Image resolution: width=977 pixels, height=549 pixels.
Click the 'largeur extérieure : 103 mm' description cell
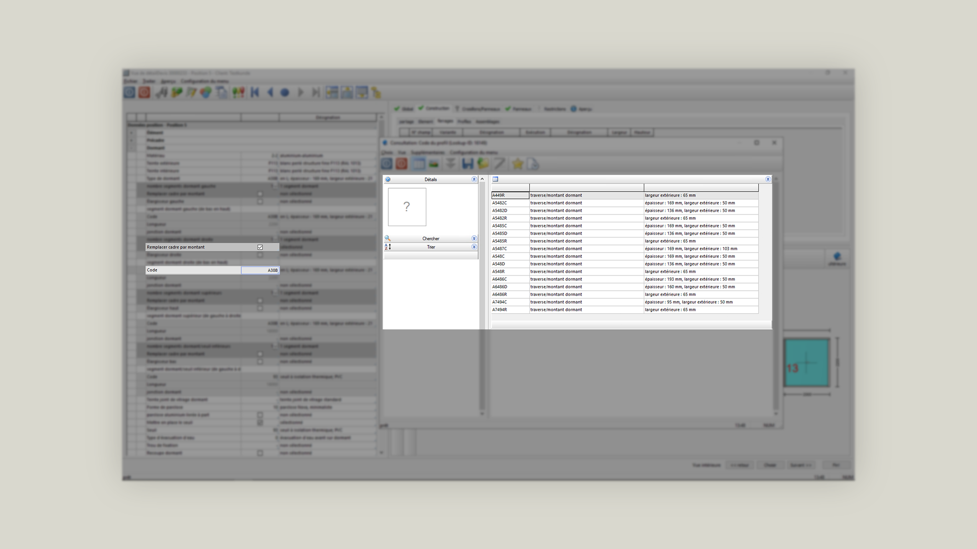coord(701,249)
